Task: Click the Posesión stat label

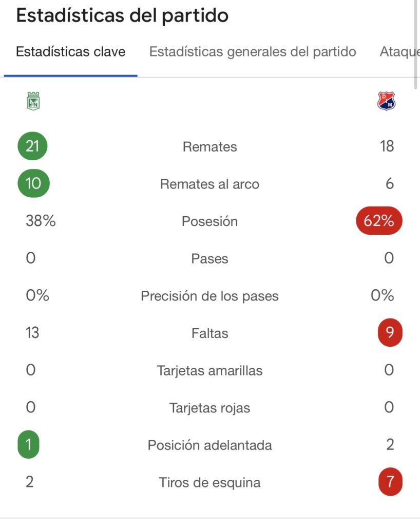Action: click(209, 221)
